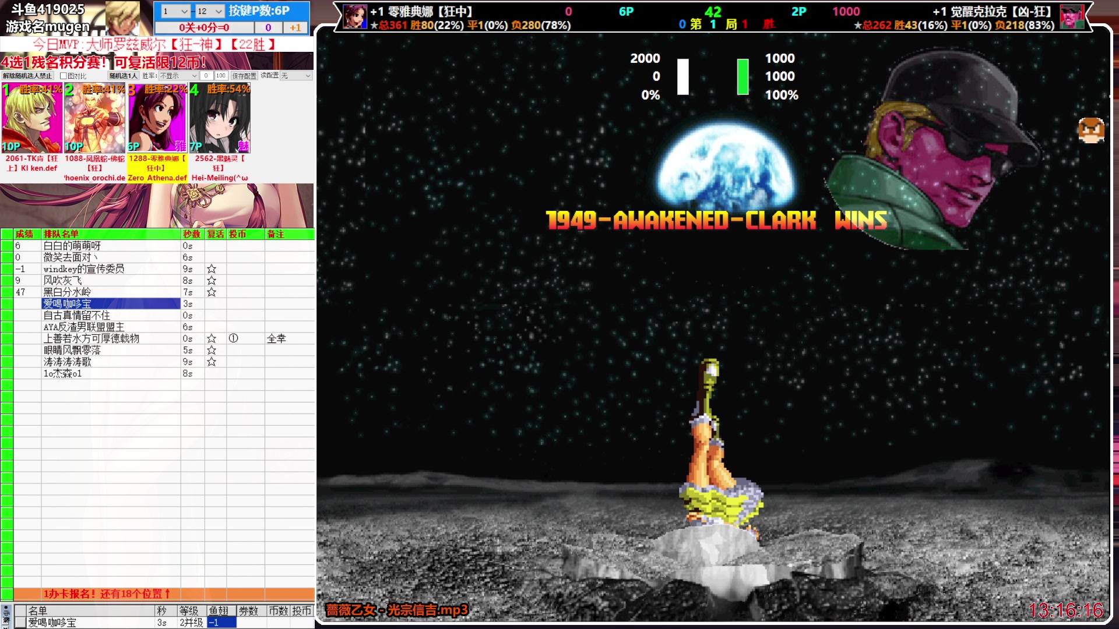Click the Goomba mushroom icon
Image resolution: width=1119 pixels, height=629 pixels.
(x=1091, y=130)
